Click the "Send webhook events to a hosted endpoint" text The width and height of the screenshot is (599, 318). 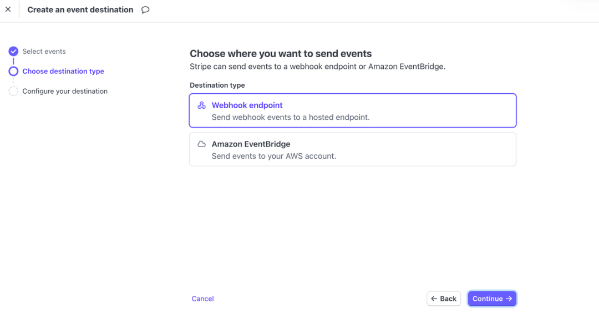[x=291, y=117]
